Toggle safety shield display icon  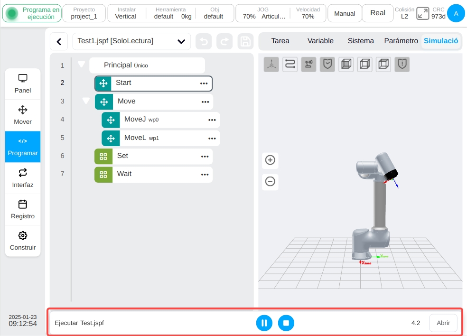[327, 64]
